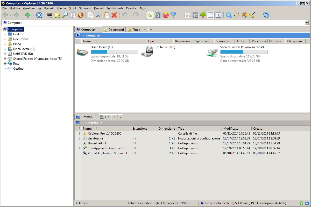Click the blue magnifier quick search icon
Viewport: 311px width, 207px height.
229,15
